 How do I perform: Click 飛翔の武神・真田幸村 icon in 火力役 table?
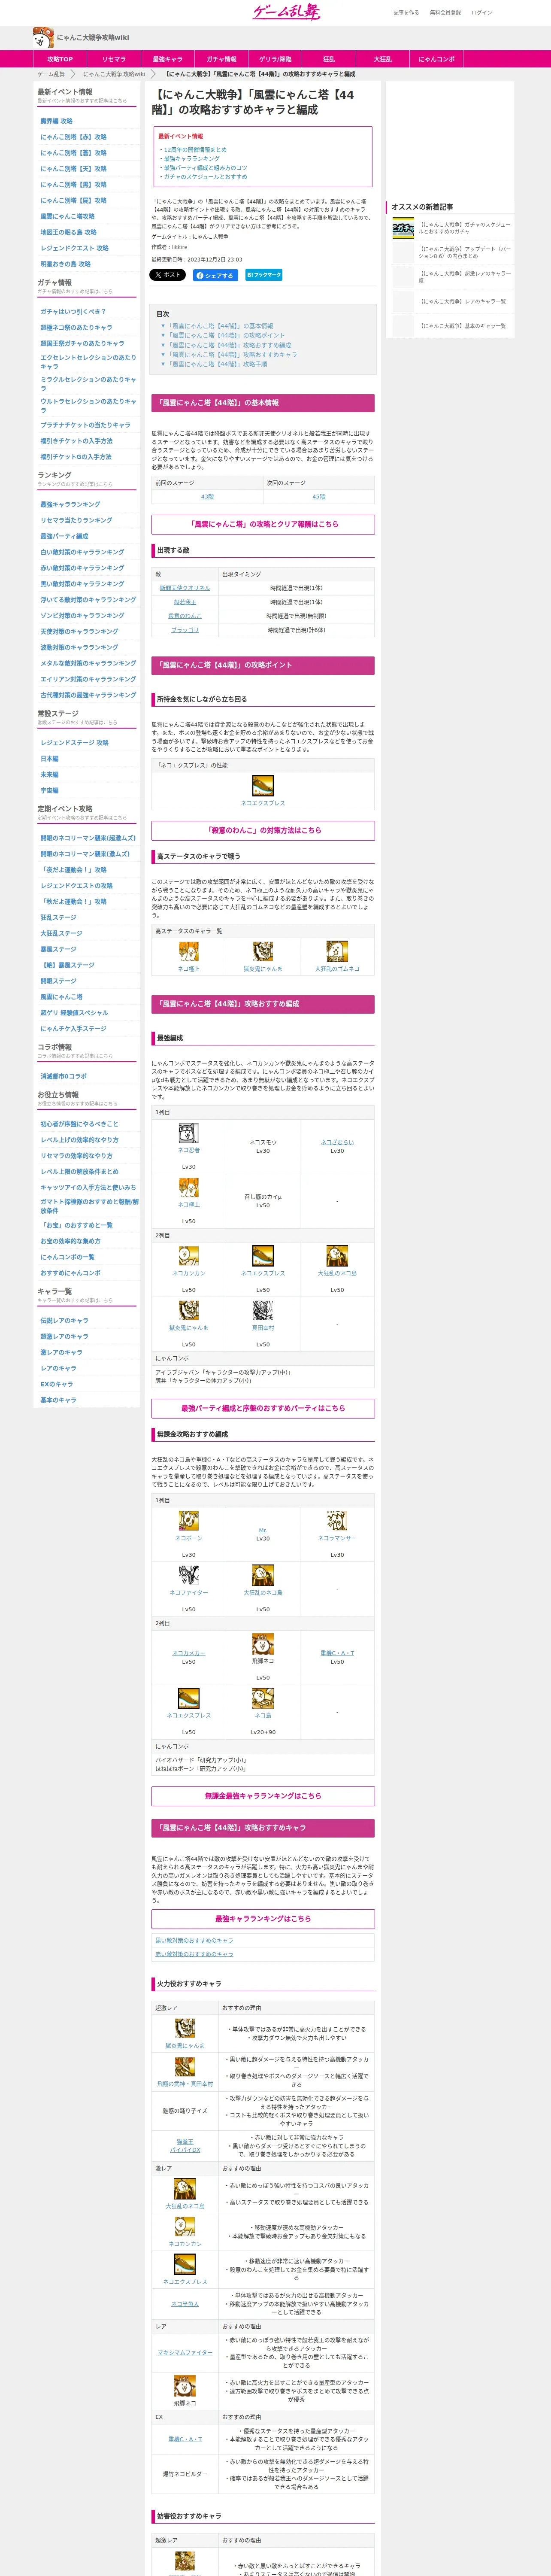pyautogui.click(x=185, y=2066)
